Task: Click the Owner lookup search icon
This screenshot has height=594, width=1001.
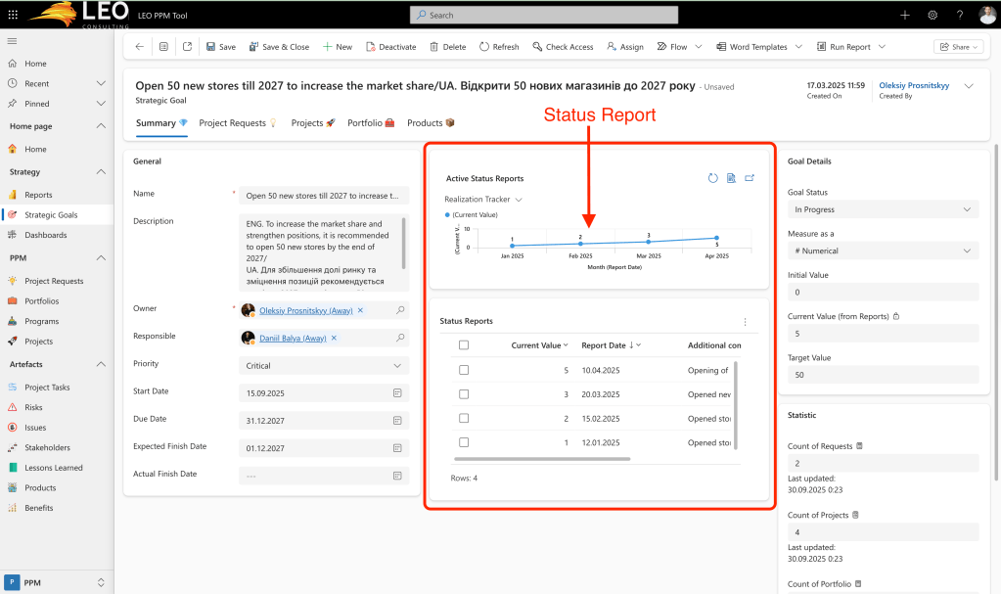Action: [399, 310]
